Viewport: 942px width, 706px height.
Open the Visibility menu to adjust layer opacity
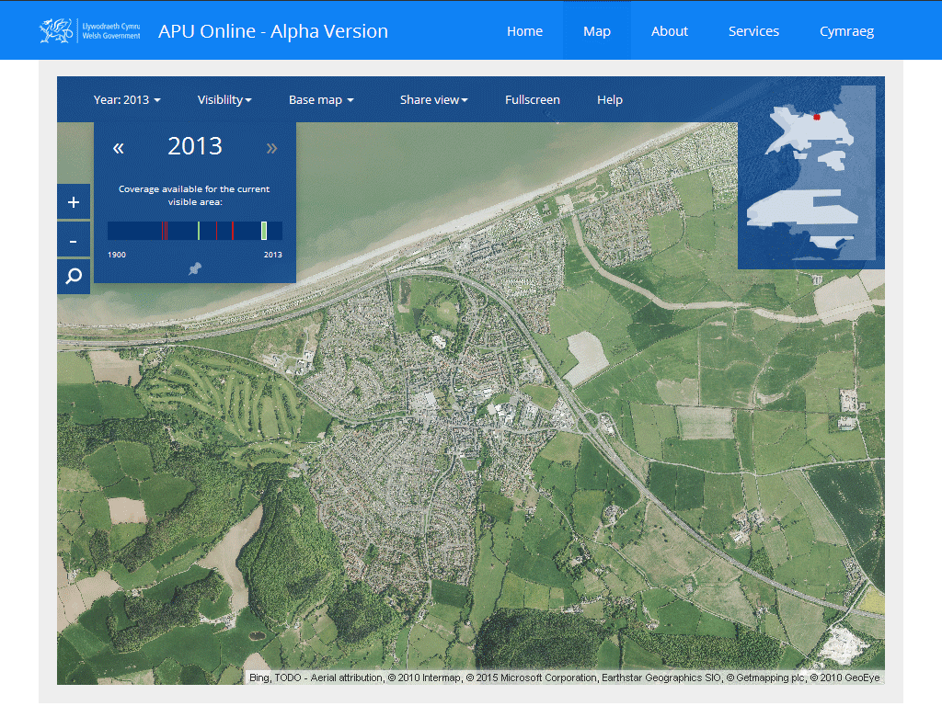224,99
